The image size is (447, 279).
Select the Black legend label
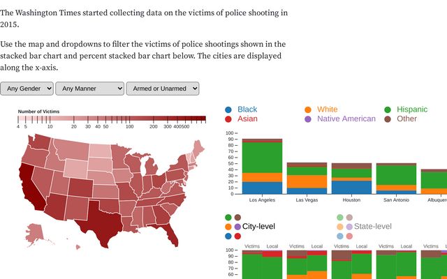247,110
